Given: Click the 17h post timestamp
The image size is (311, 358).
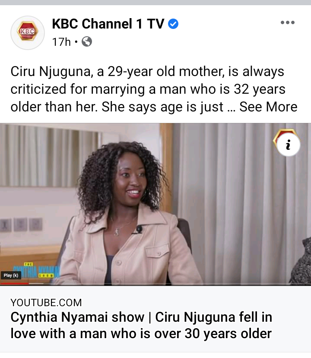Looking at the screenshot, I should pyautogui.click(x=61, y=42).
